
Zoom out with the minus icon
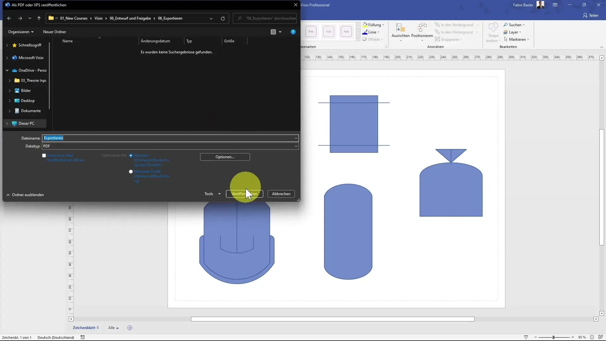click(535, 337)
